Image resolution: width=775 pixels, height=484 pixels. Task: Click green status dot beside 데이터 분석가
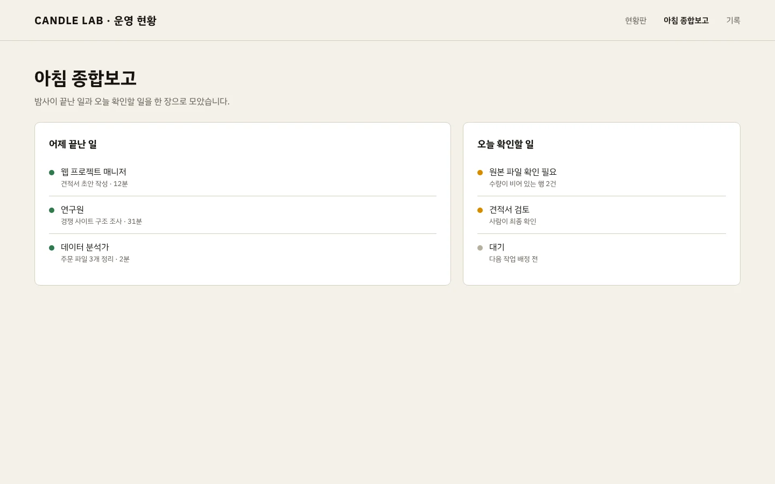tap(52, 248)
